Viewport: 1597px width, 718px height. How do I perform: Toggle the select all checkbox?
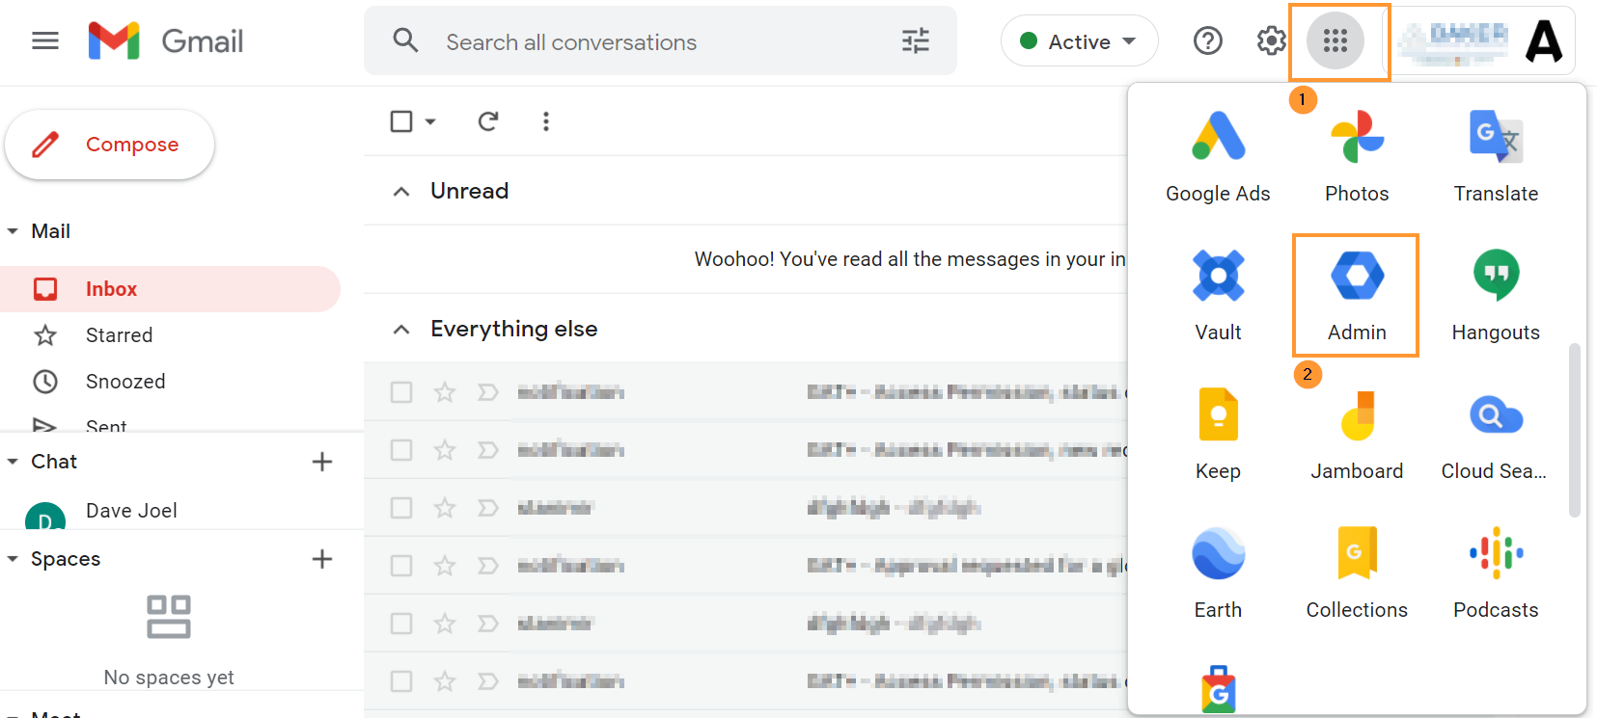point(401,121)
